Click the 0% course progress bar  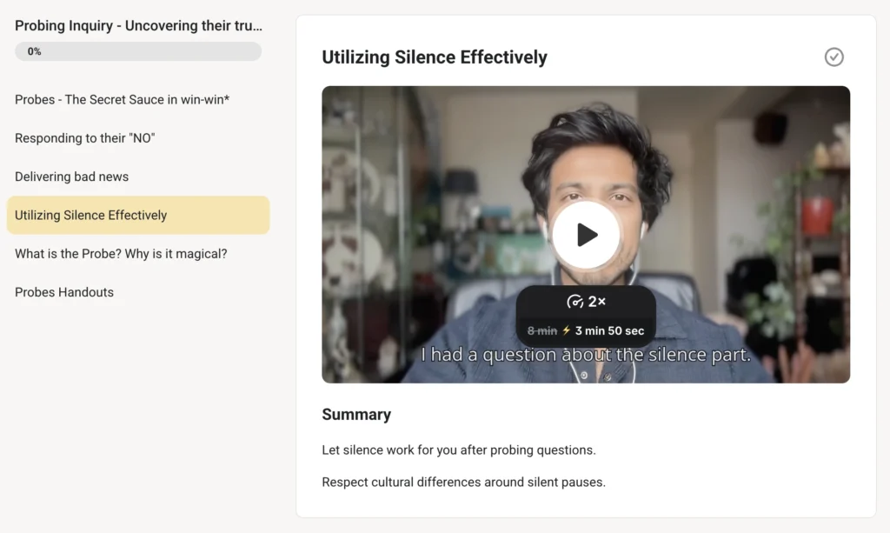[x=138, y=51]
